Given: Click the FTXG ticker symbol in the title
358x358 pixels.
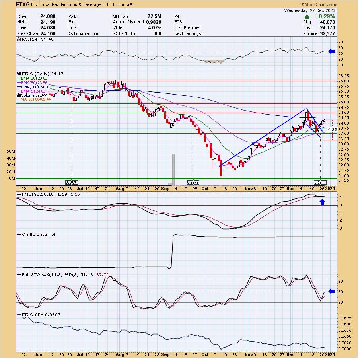Looking at the screenshot, I should click(23, 4).
